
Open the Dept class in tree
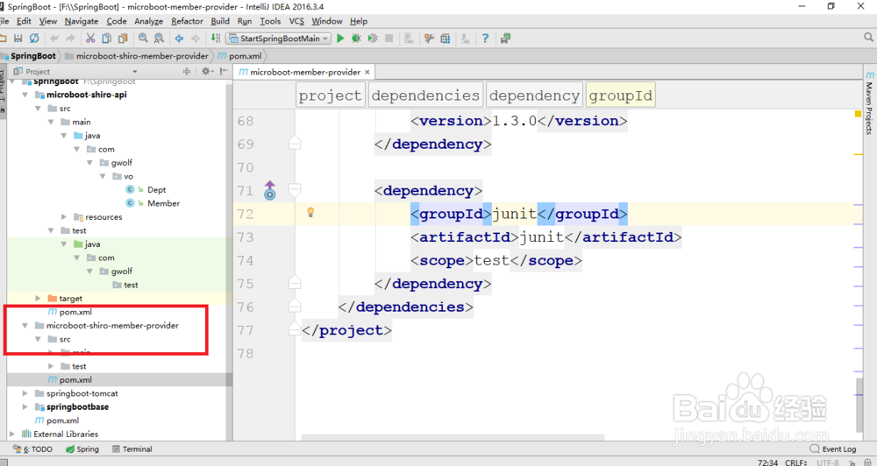click(x=156, y=189)
